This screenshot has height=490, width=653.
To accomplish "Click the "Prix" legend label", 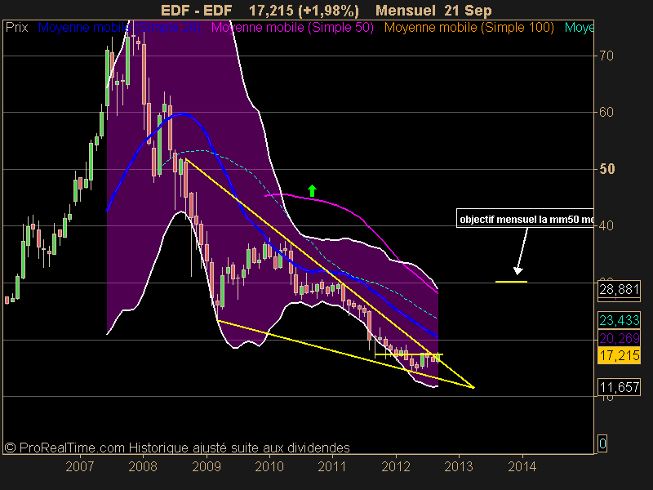I will tap(16, 28).
